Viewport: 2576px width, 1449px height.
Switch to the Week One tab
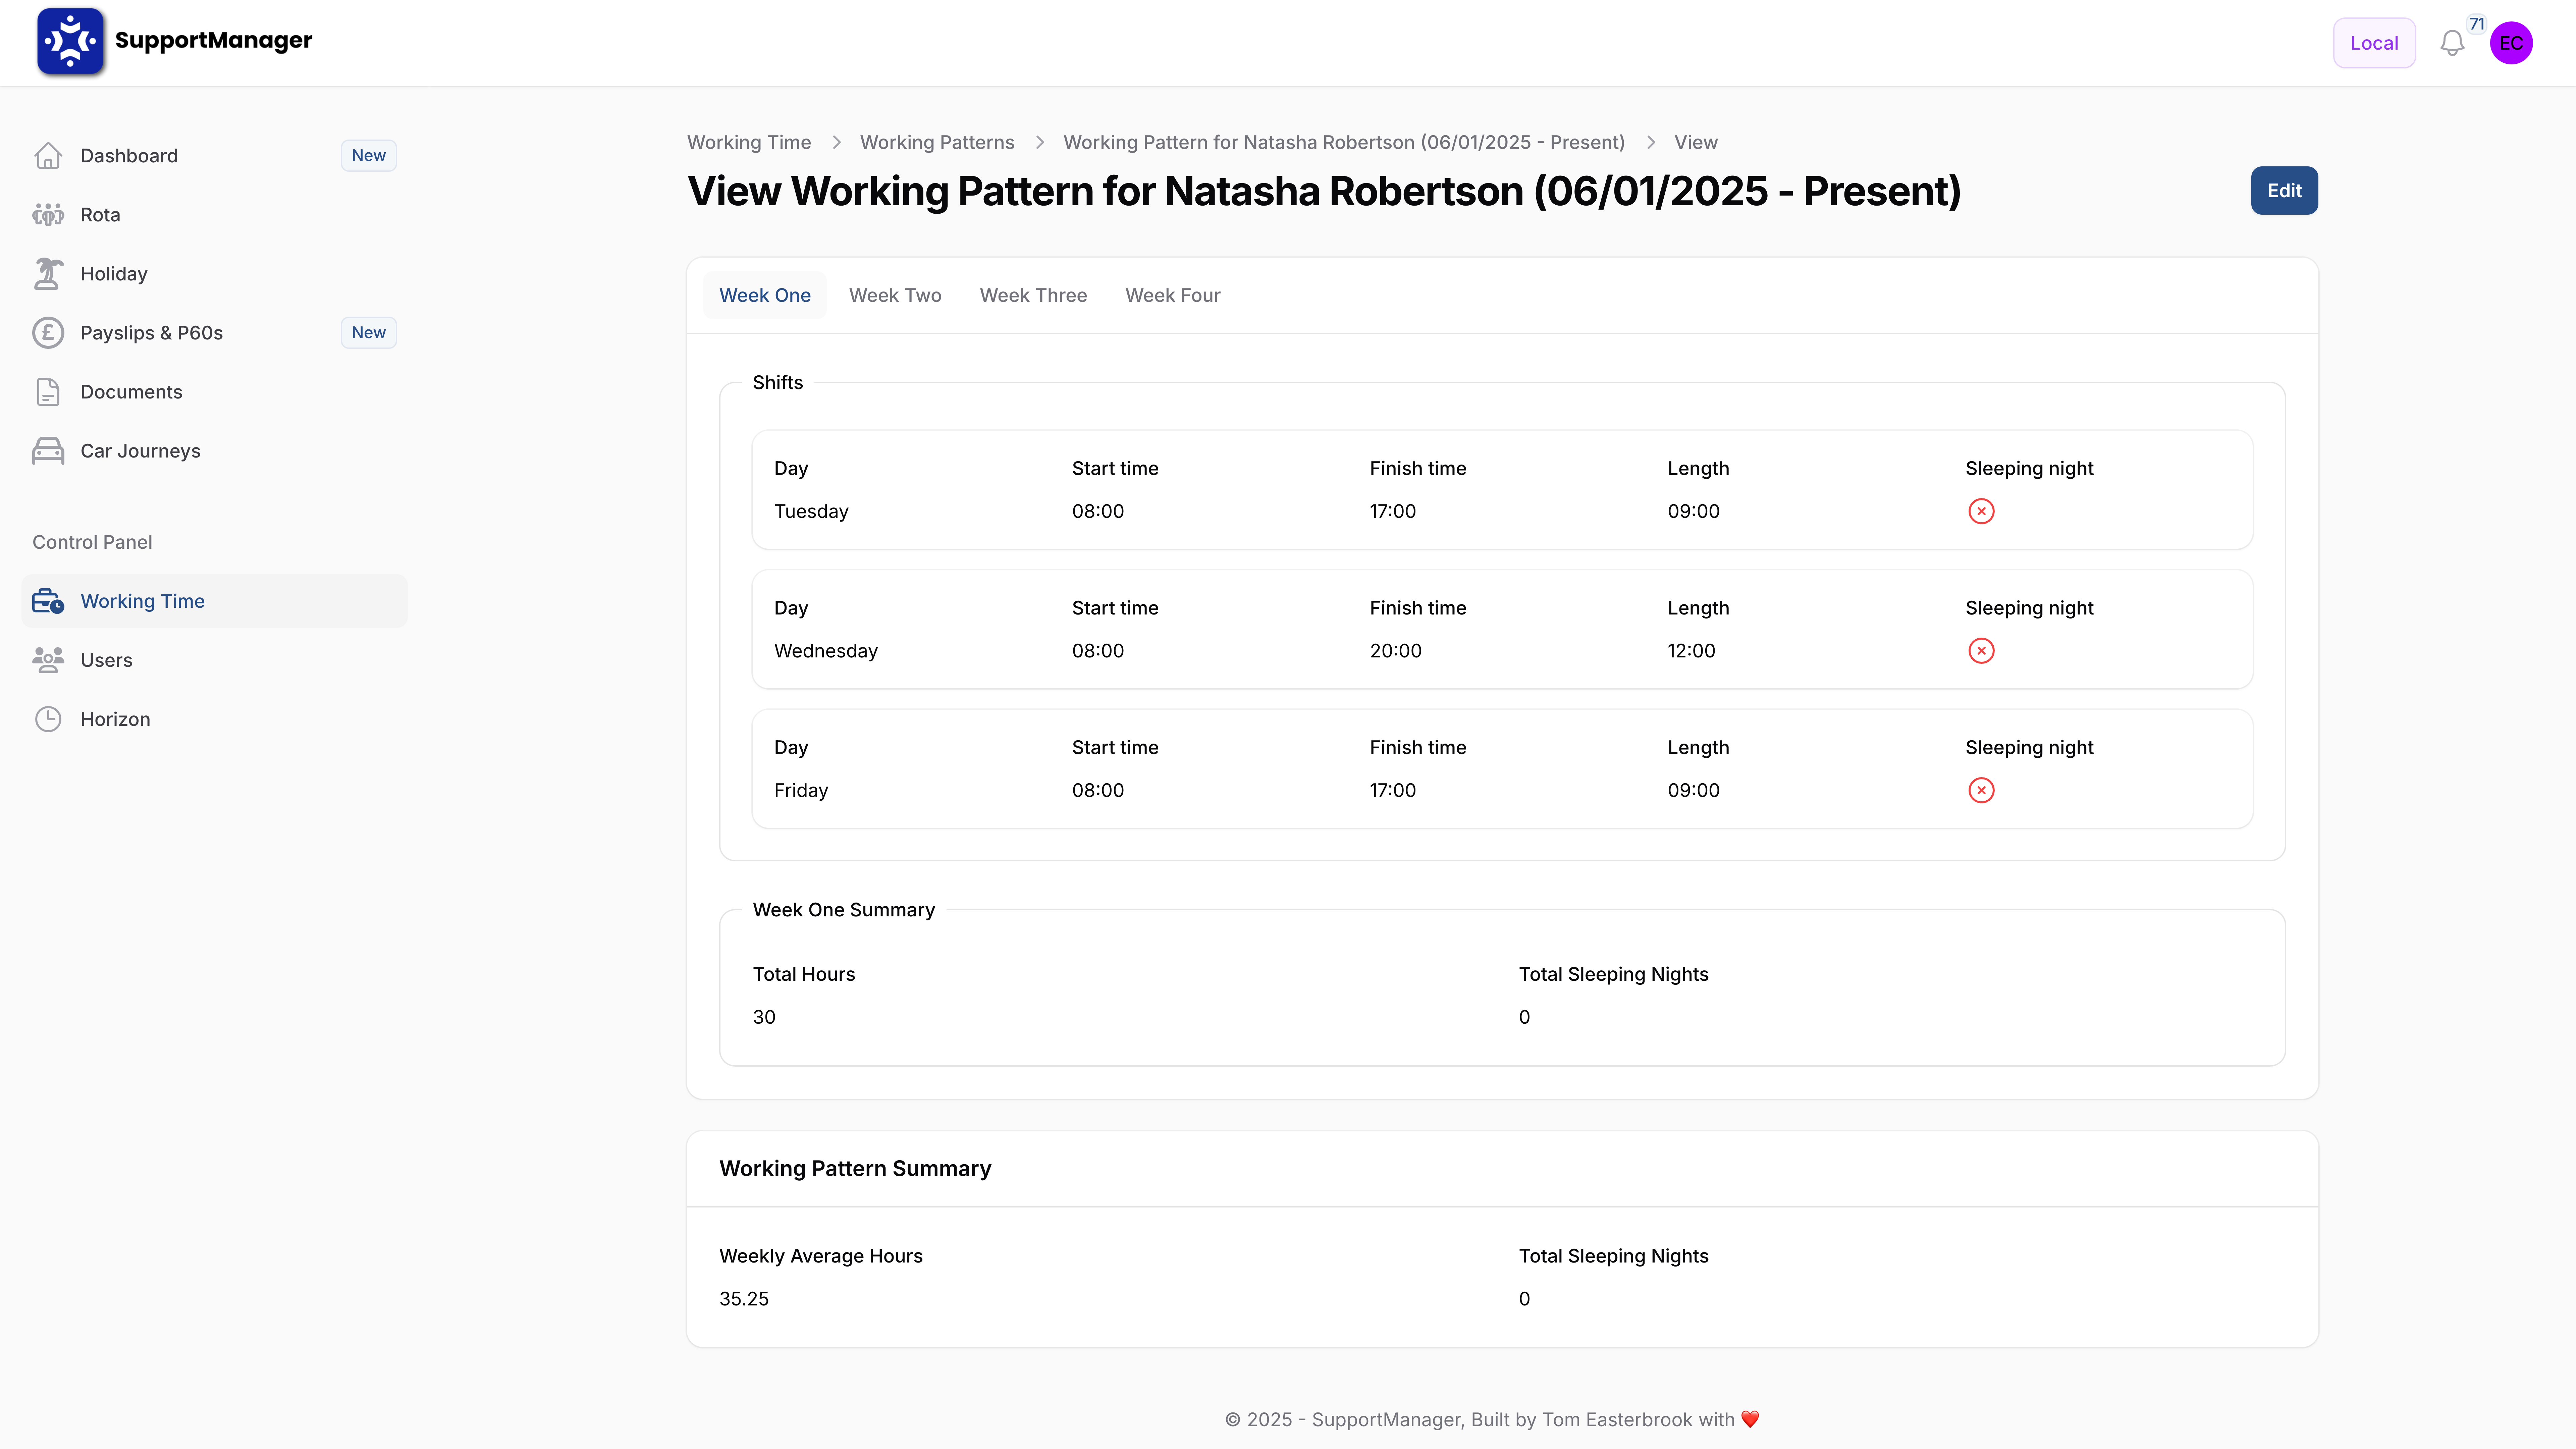(765, 295)
